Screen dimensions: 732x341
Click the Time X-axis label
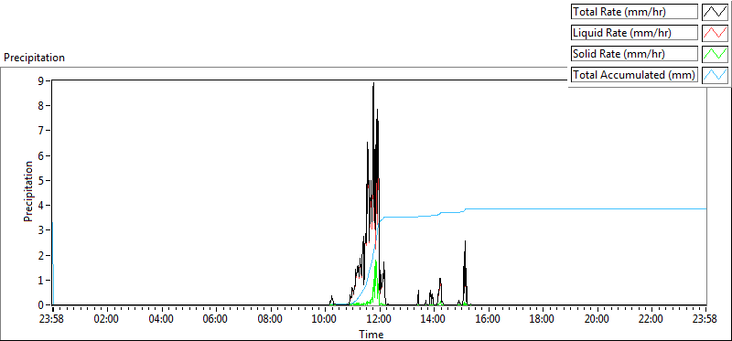point(371,334)
